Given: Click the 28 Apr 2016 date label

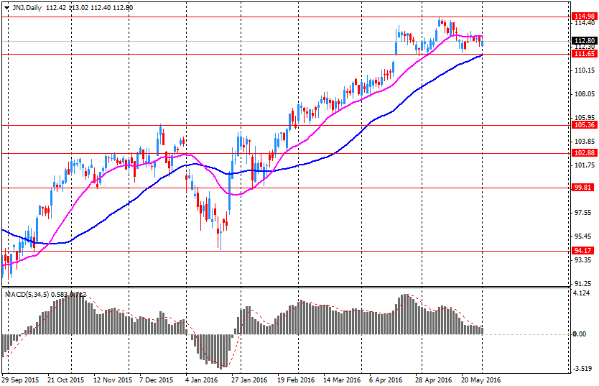Looking at the screenshot, I should pyautogui.click(x=433, y=380).
